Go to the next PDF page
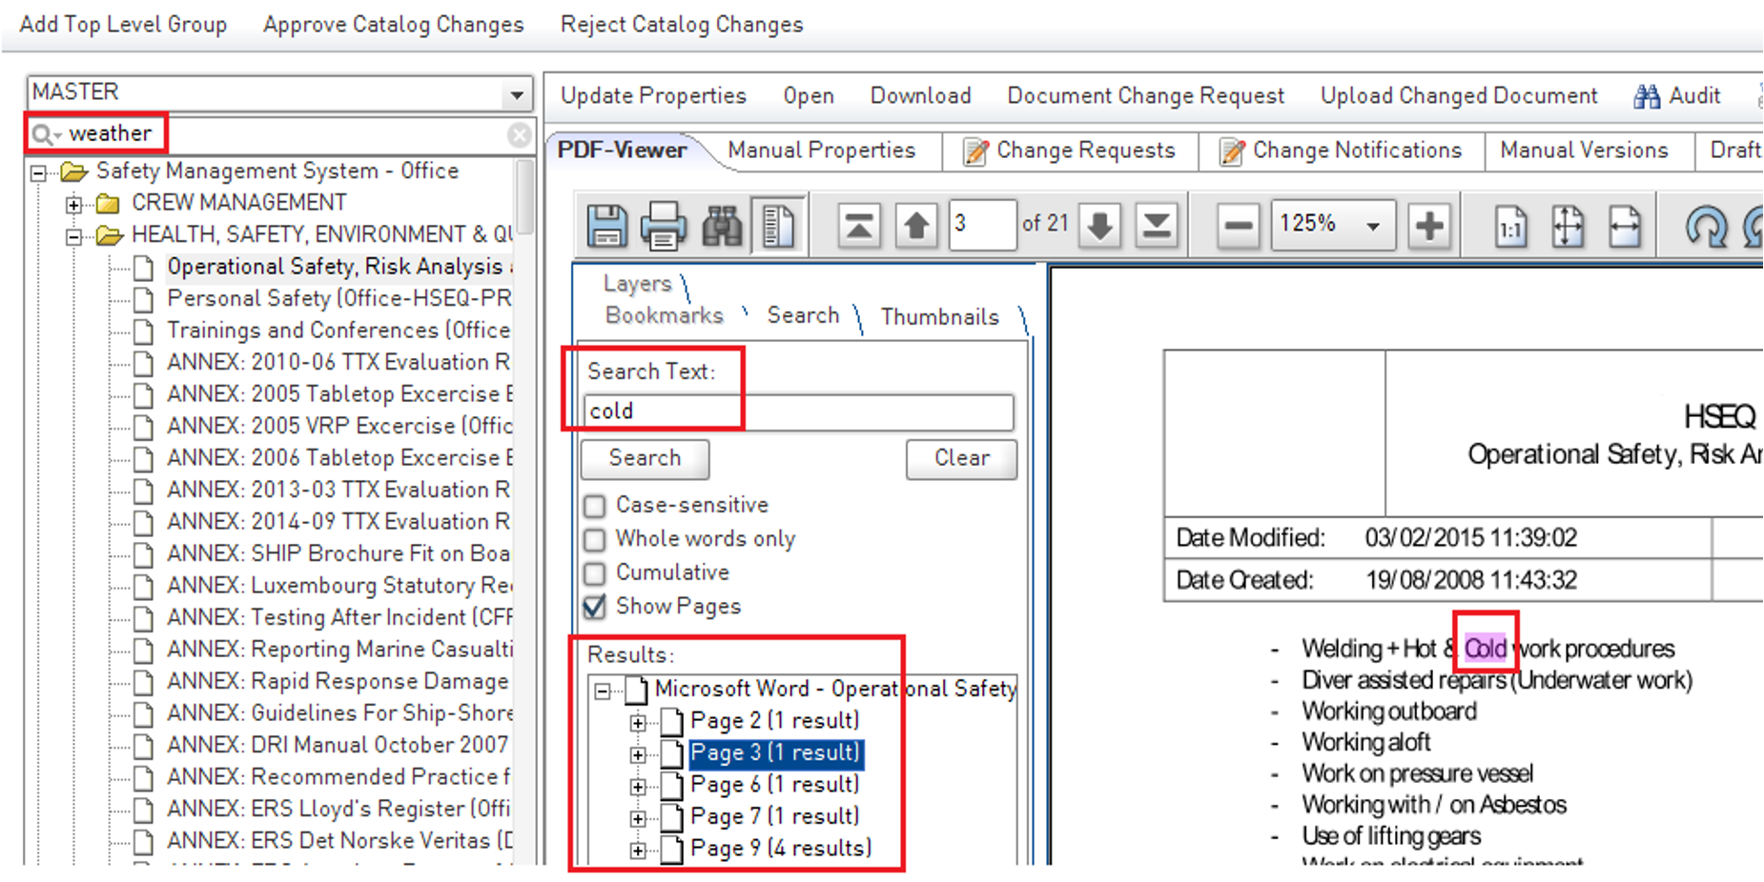This screenshot has height=882, width=1764. pyautogui.click(x=1099, y=226)
